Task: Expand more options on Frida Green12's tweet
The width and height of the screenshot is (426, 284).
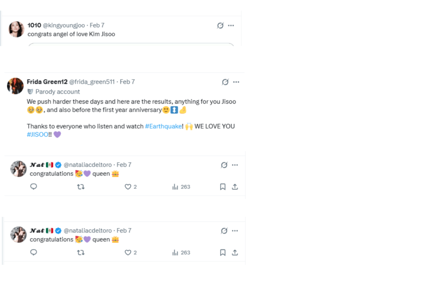Action: point(236,82)
